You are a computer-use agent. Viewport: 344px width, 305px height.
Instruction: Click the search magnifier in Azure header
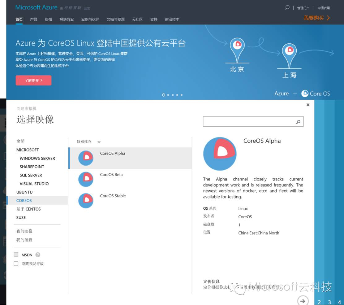click(287, 8)
